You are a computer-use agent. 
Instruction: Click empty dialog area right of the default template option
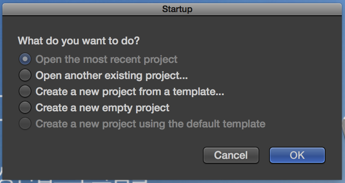click(x=303, y=124)
